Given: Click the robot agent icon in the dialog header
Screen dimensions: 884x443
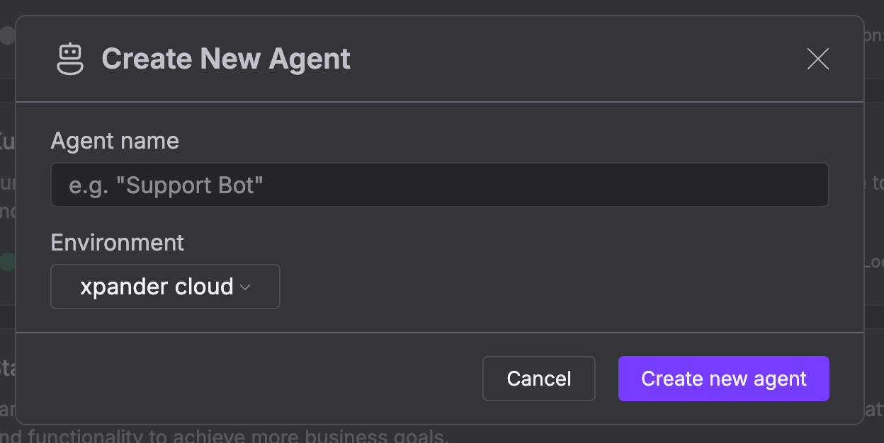Looking at the screenshot, I should click(70, 59).
